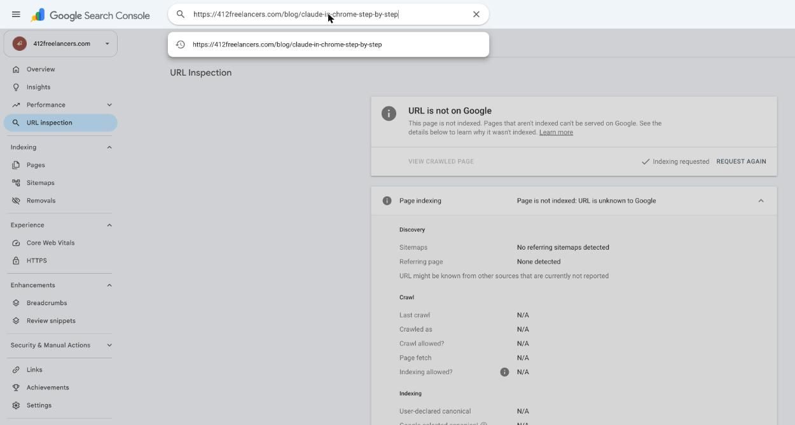Image resolution: width=795 pixels, height=425 pixels.
Task: Expand the Performance submenu chevron
Action: tap(109, 105)
